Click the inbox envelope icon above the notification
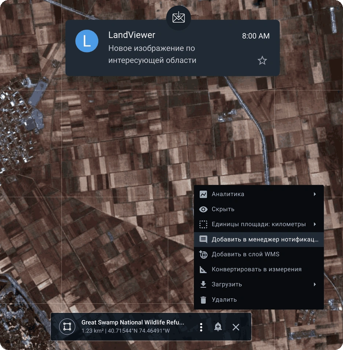The image size is (343, 350). (x=178, y=17)
